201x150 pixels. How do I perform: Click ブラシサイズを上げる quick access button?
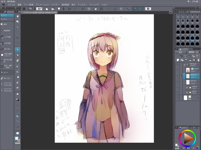click(x=7, y=84)
